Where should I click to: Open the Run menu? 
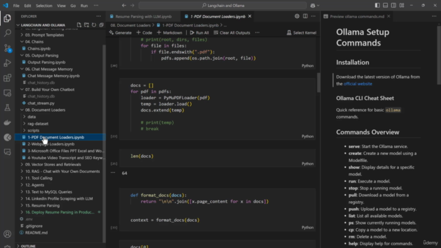[x=84, y=6]
